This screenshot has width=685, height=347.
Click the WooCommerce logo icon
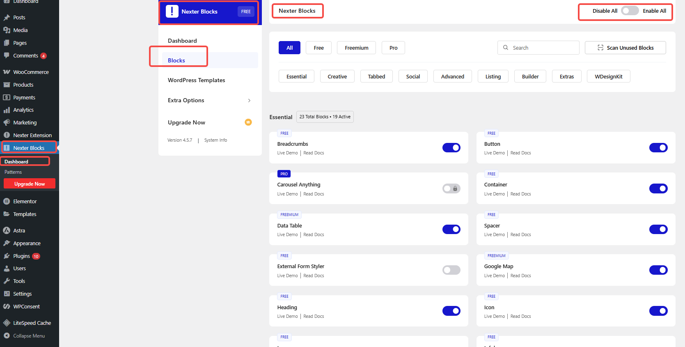coord(7,72)
